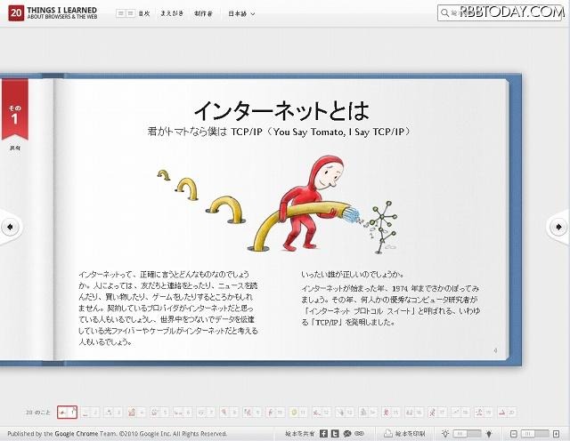Share the book on Twitter
The width and height of the screenshot is (570, 441).
pos(335,433)
